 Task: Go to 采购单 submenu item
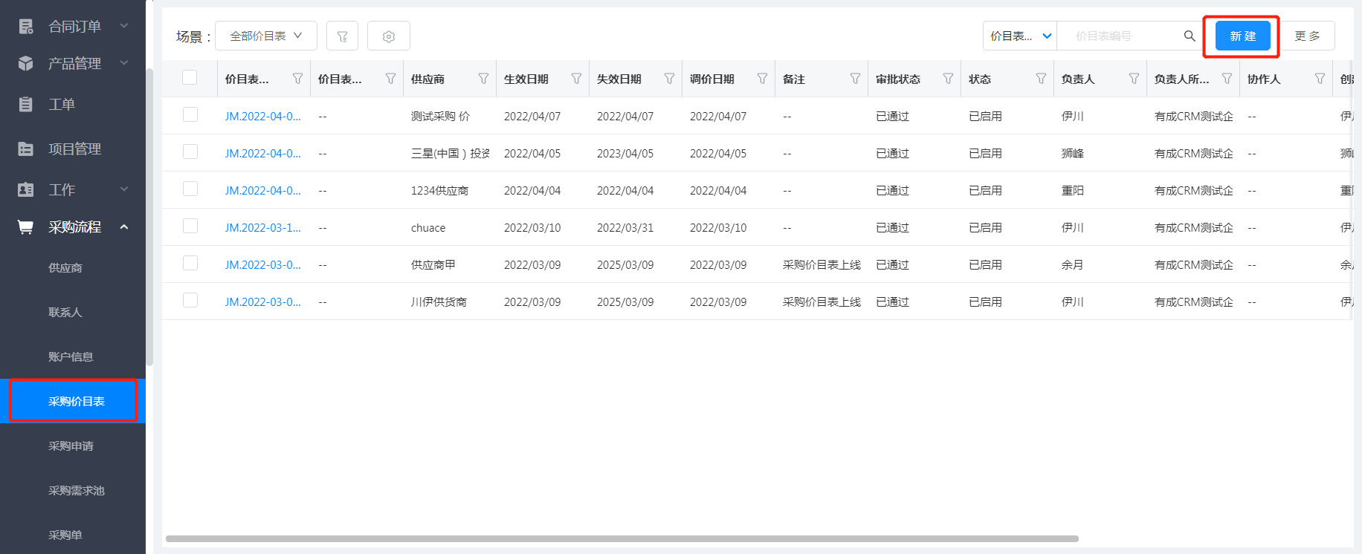click(x=65, y=535)
